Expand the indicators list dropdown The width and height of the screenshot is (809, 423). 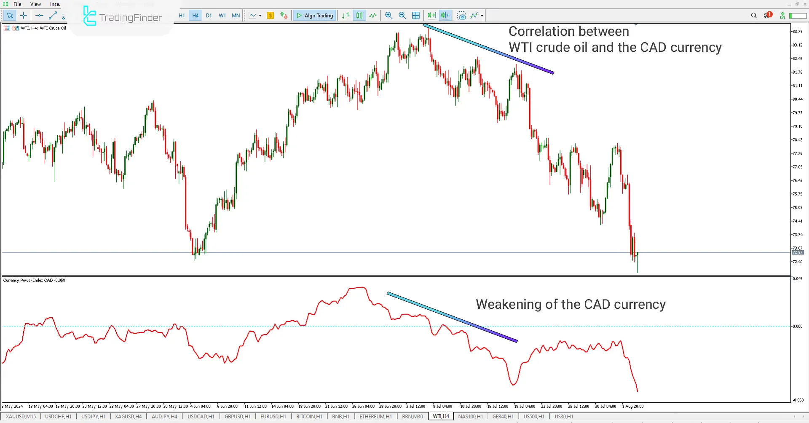(481, 16)
